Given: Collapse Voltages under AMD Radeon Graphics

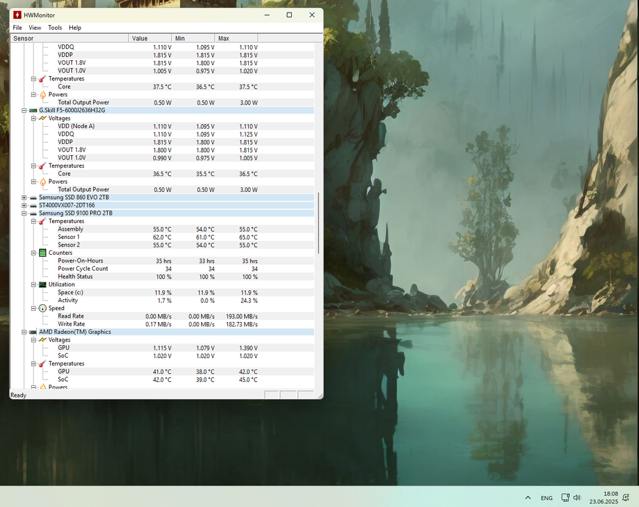Looking at the screenshot, I should tap(34, 340).
